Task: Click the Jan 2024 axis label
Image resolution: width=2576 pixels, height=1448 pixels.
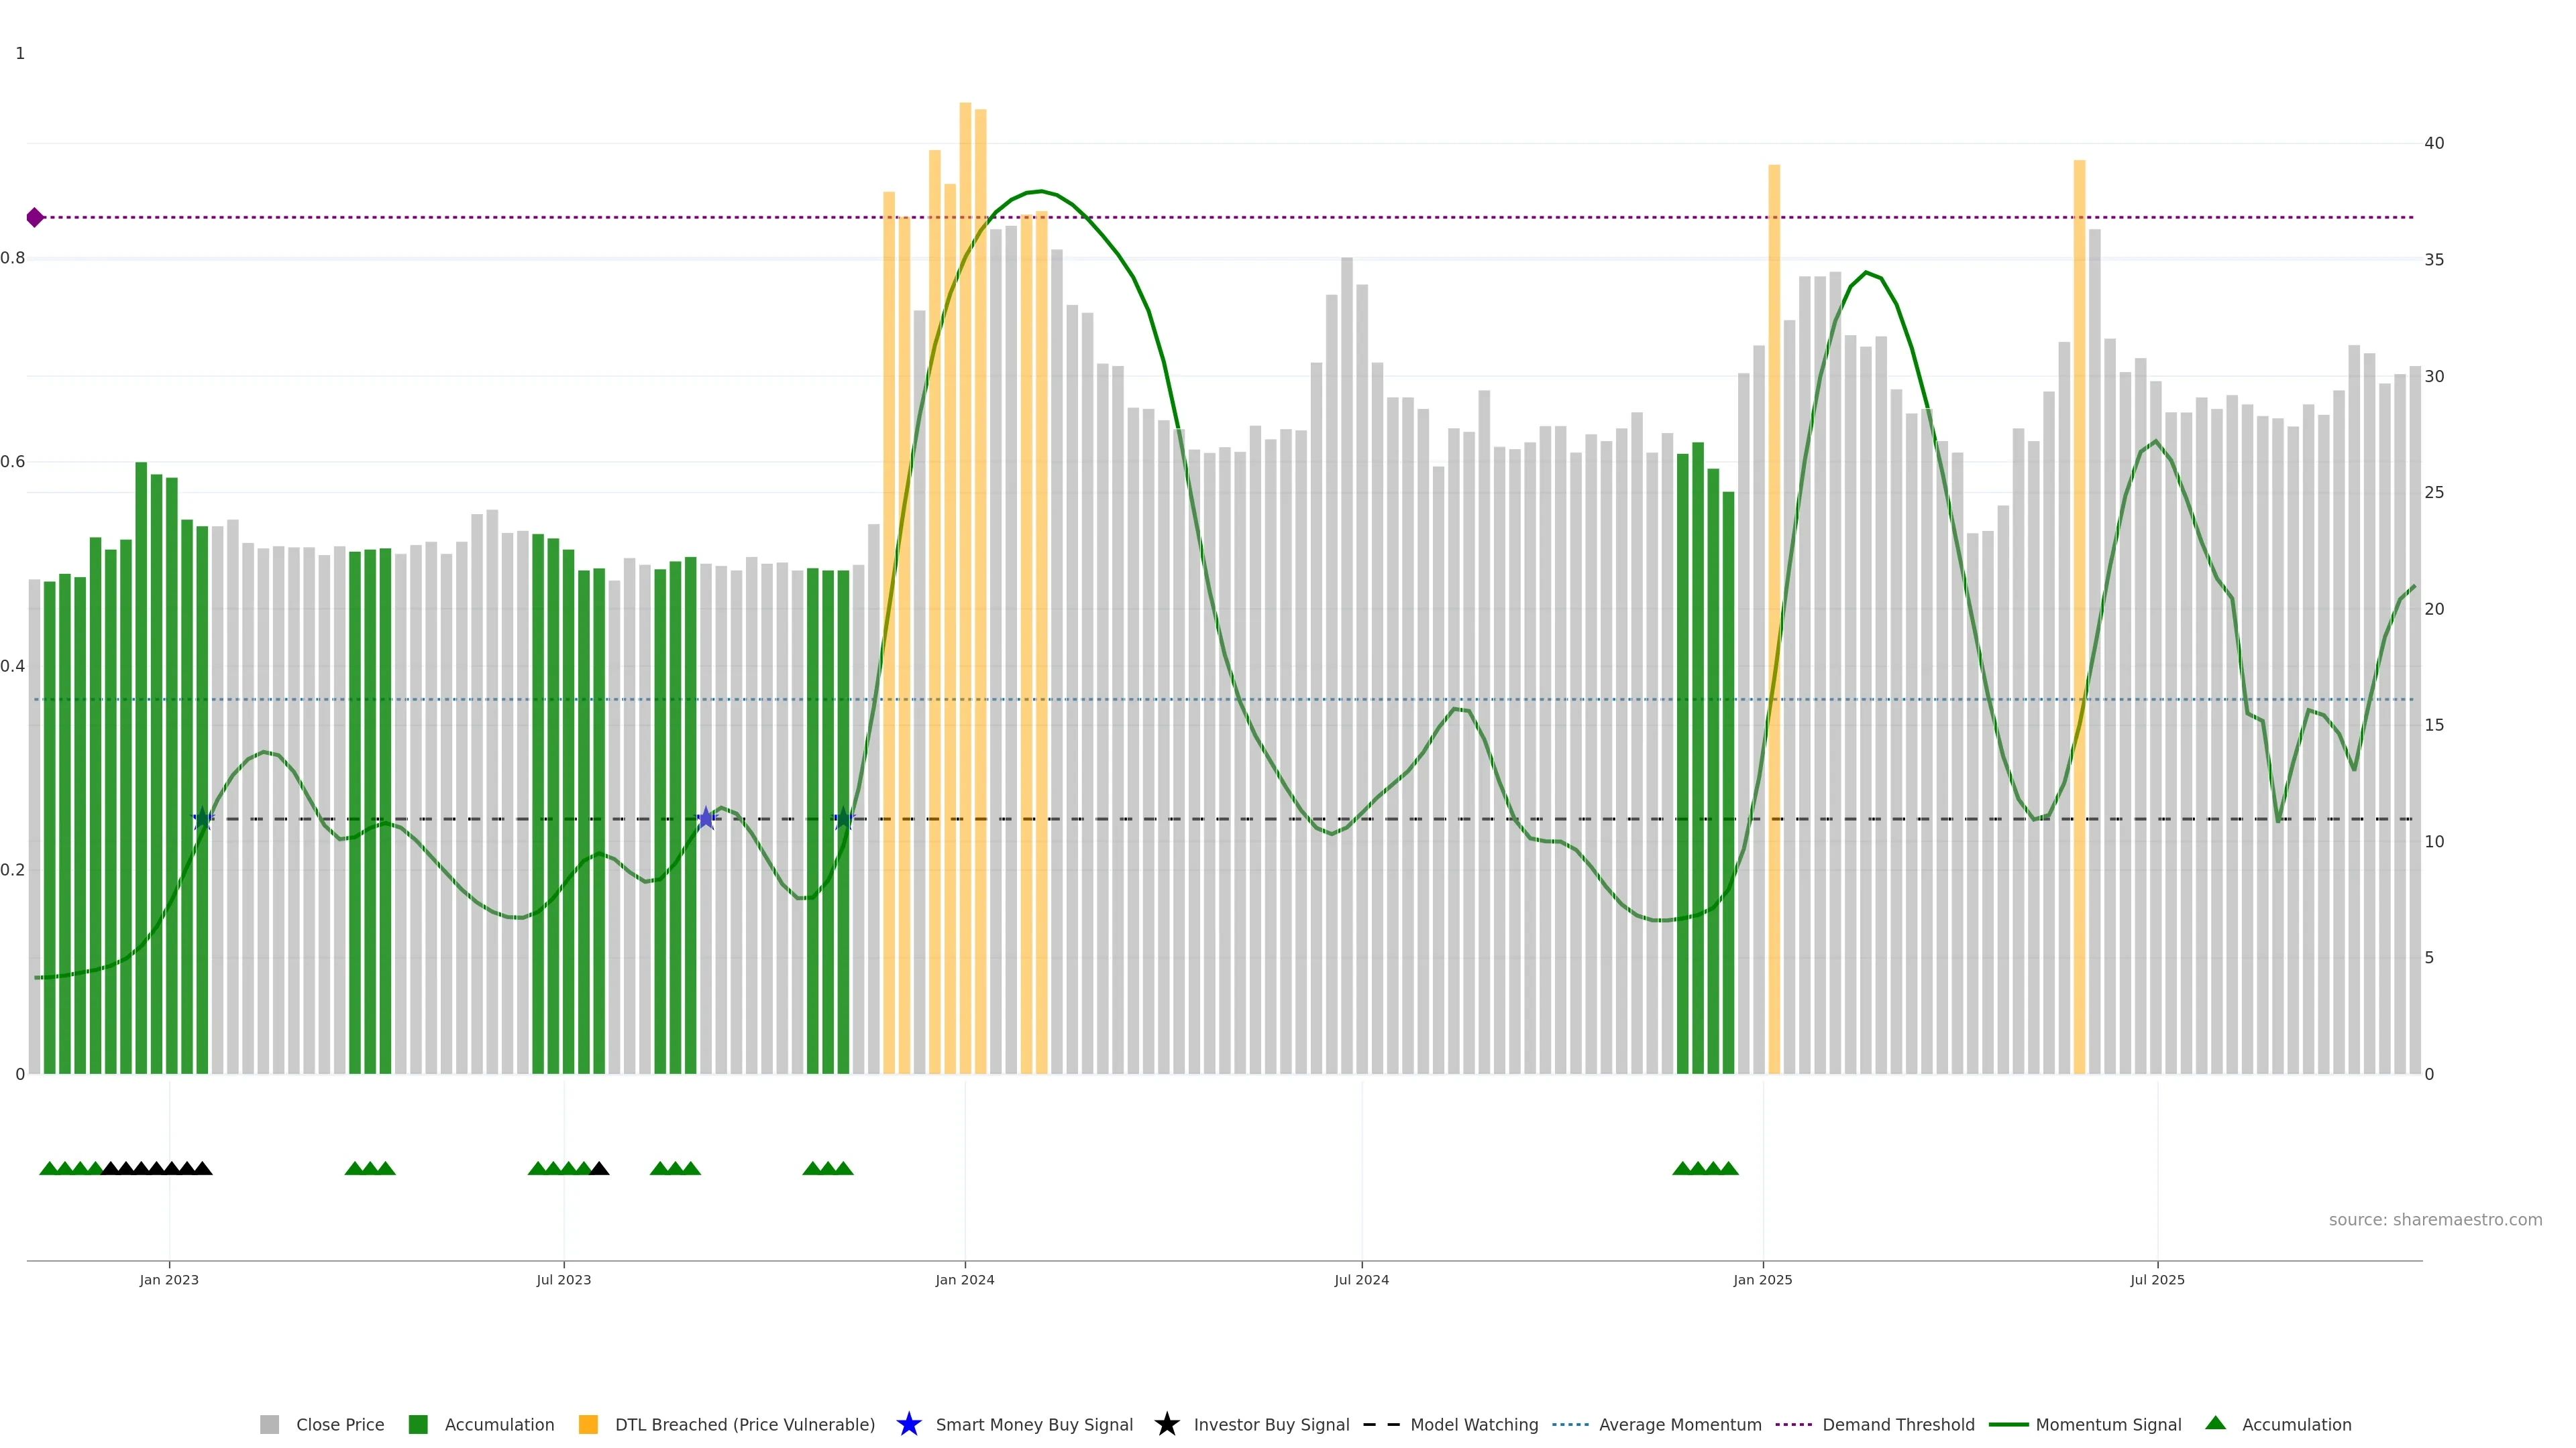Action: [x=964, y=1279]
